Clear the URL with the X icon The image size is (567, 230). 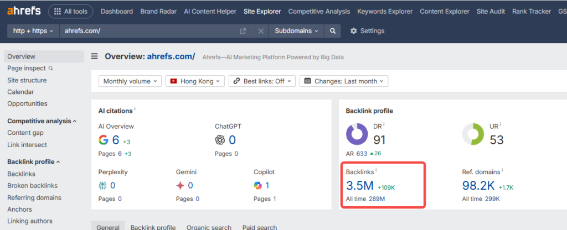pyautogui.click(x=261, y=31)
